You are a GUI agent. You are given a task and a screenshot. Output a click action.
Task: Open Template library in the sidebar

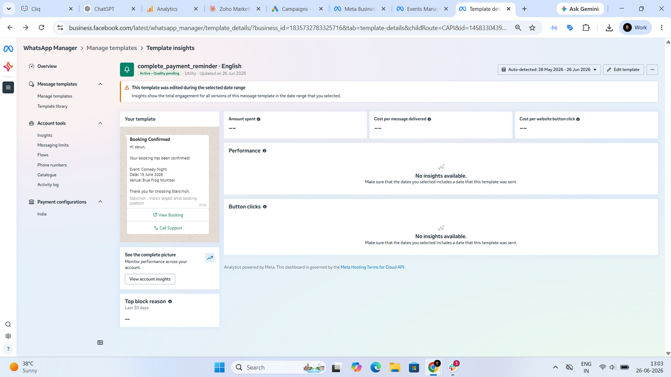pyautogui.click(x=52, y=107)
